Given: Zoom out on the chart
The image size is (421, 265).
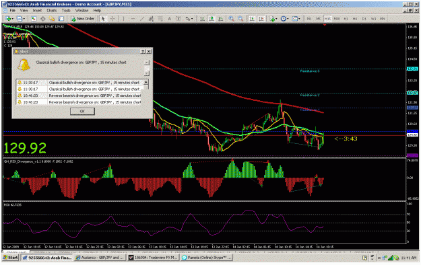Looking at the screenshot, I should 240,19.
